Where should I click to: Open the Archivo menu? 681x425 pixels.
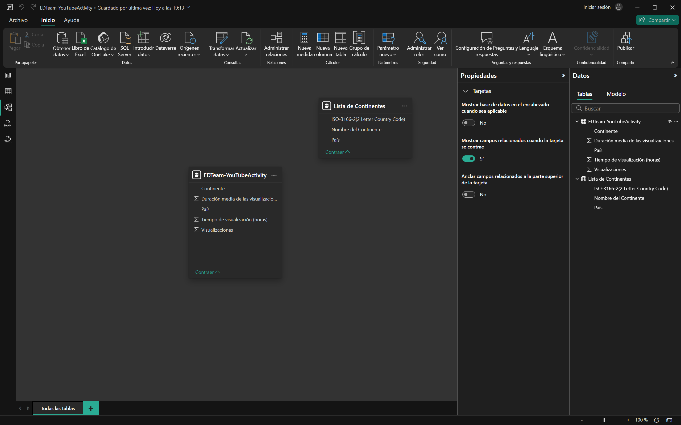pos(18,20)
